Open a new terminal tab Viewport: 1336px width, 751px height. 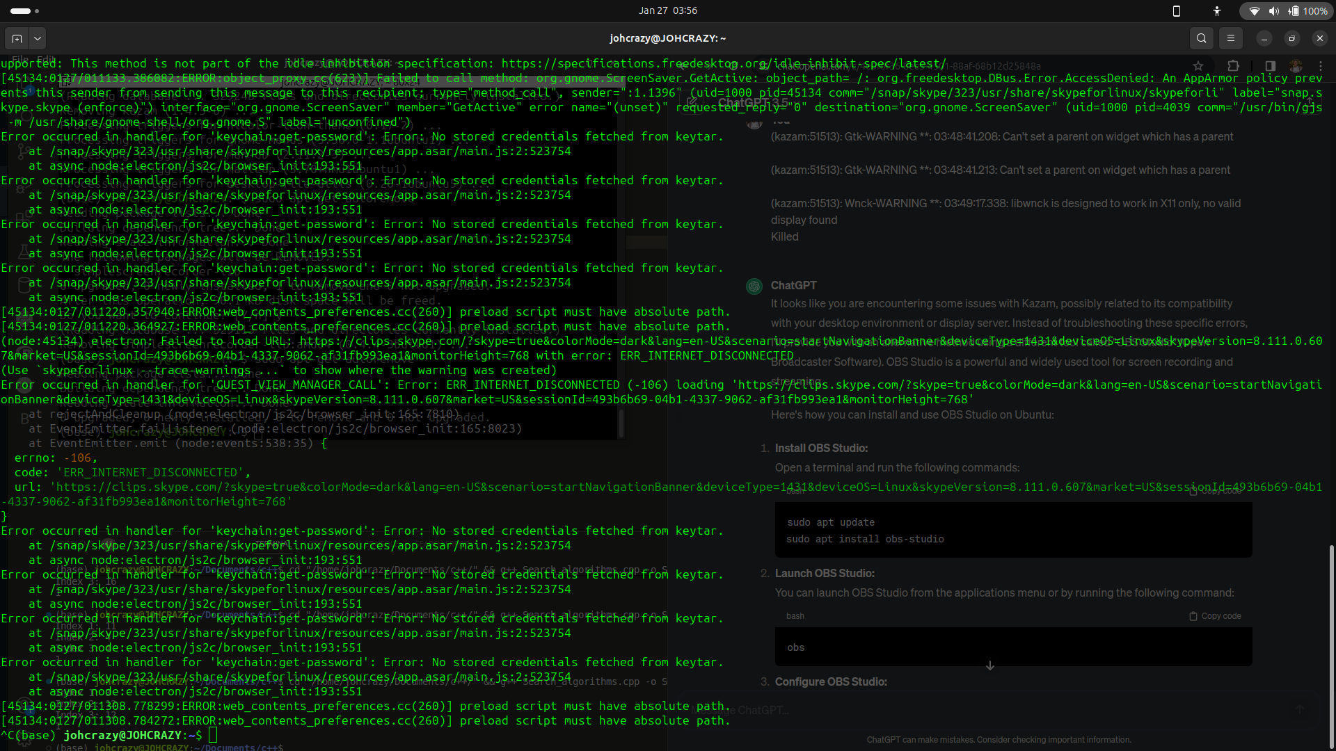17,38
